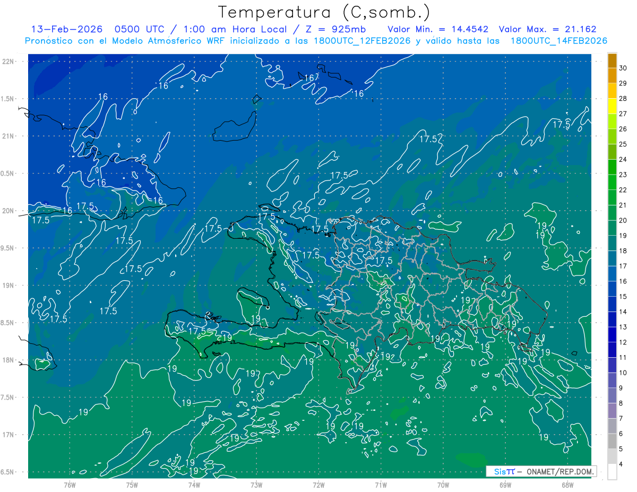Click the color legend value "30"
Viewport: 637px width, 492px height.
[x=623, y=67]
